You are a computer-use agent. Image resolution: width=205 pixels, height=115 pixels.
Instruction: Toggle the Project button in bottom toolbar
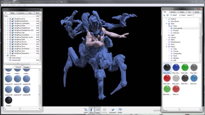[x=98, y=111]
